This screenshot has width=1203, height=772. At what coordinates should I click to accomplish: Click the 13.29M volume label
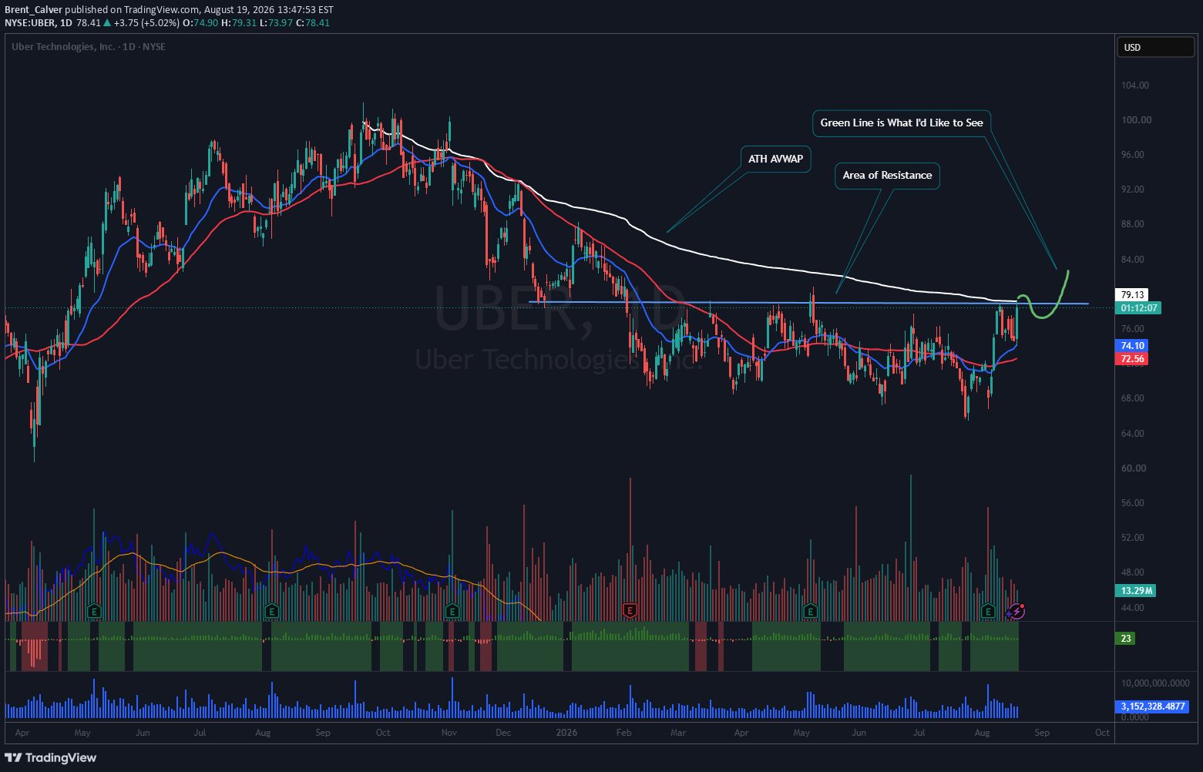point(1136,591)
